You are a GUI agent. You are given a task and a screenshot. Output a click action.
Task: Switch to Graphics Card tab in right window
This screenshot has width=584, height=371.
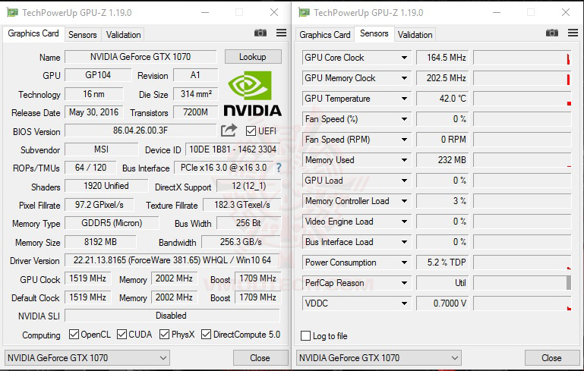pos(325,34)
